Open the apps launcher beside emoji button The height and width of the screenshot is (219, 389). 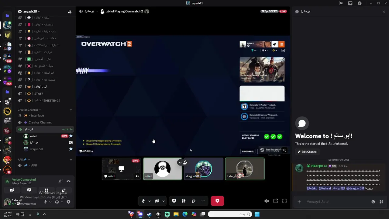click(381, 202)
